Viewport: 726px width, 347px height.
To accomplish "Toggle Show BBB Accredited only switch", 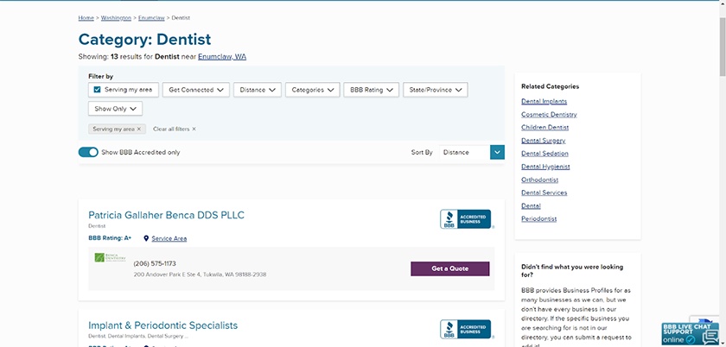I will (88, 152).
